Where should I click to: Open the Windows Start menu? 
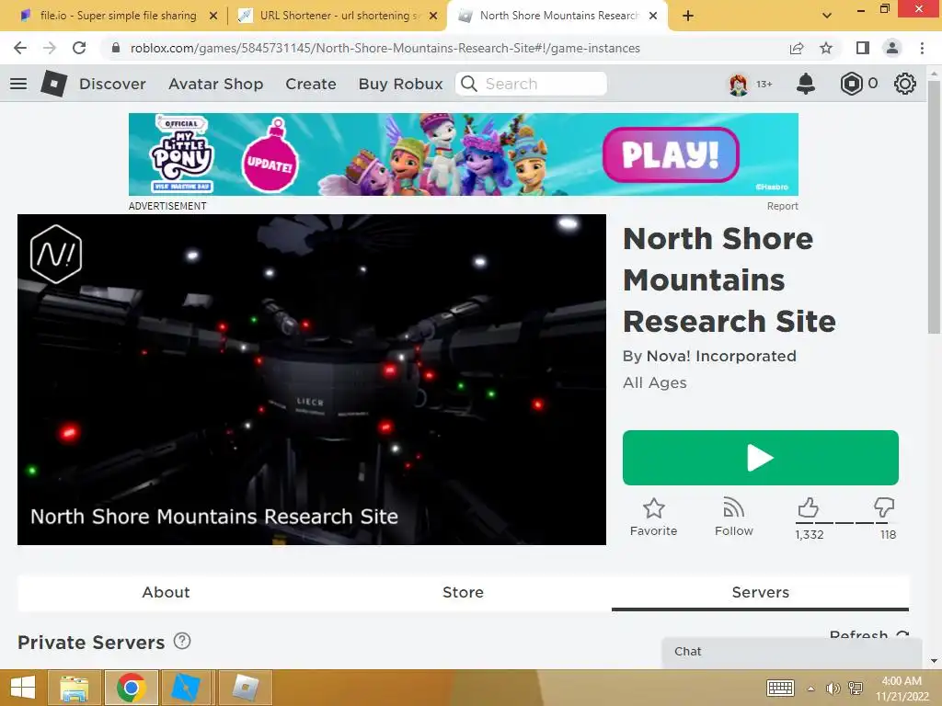click(23, 688)
